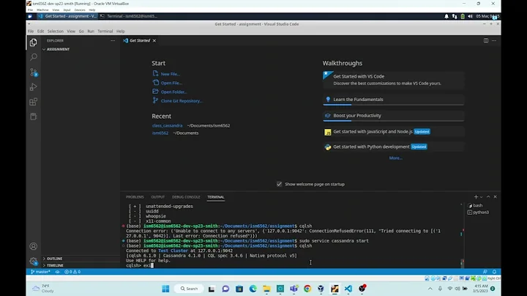This screenshot has width=527, height=296.
Task: Toggle Show welcome page on startup
Action: [x=280, y=184]
